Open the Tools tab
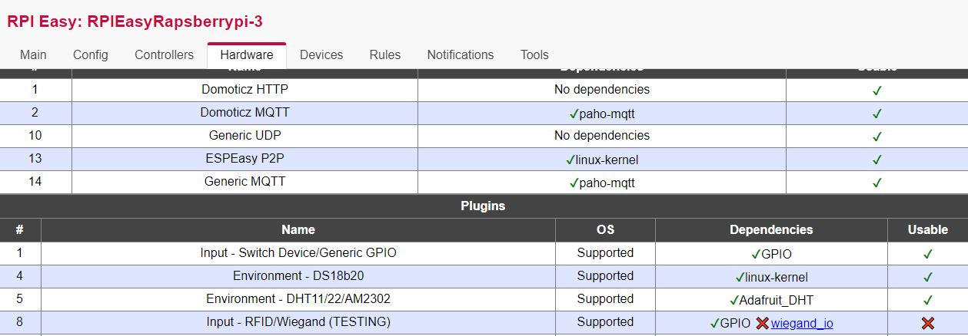968x336 pixels. point(534,55)
